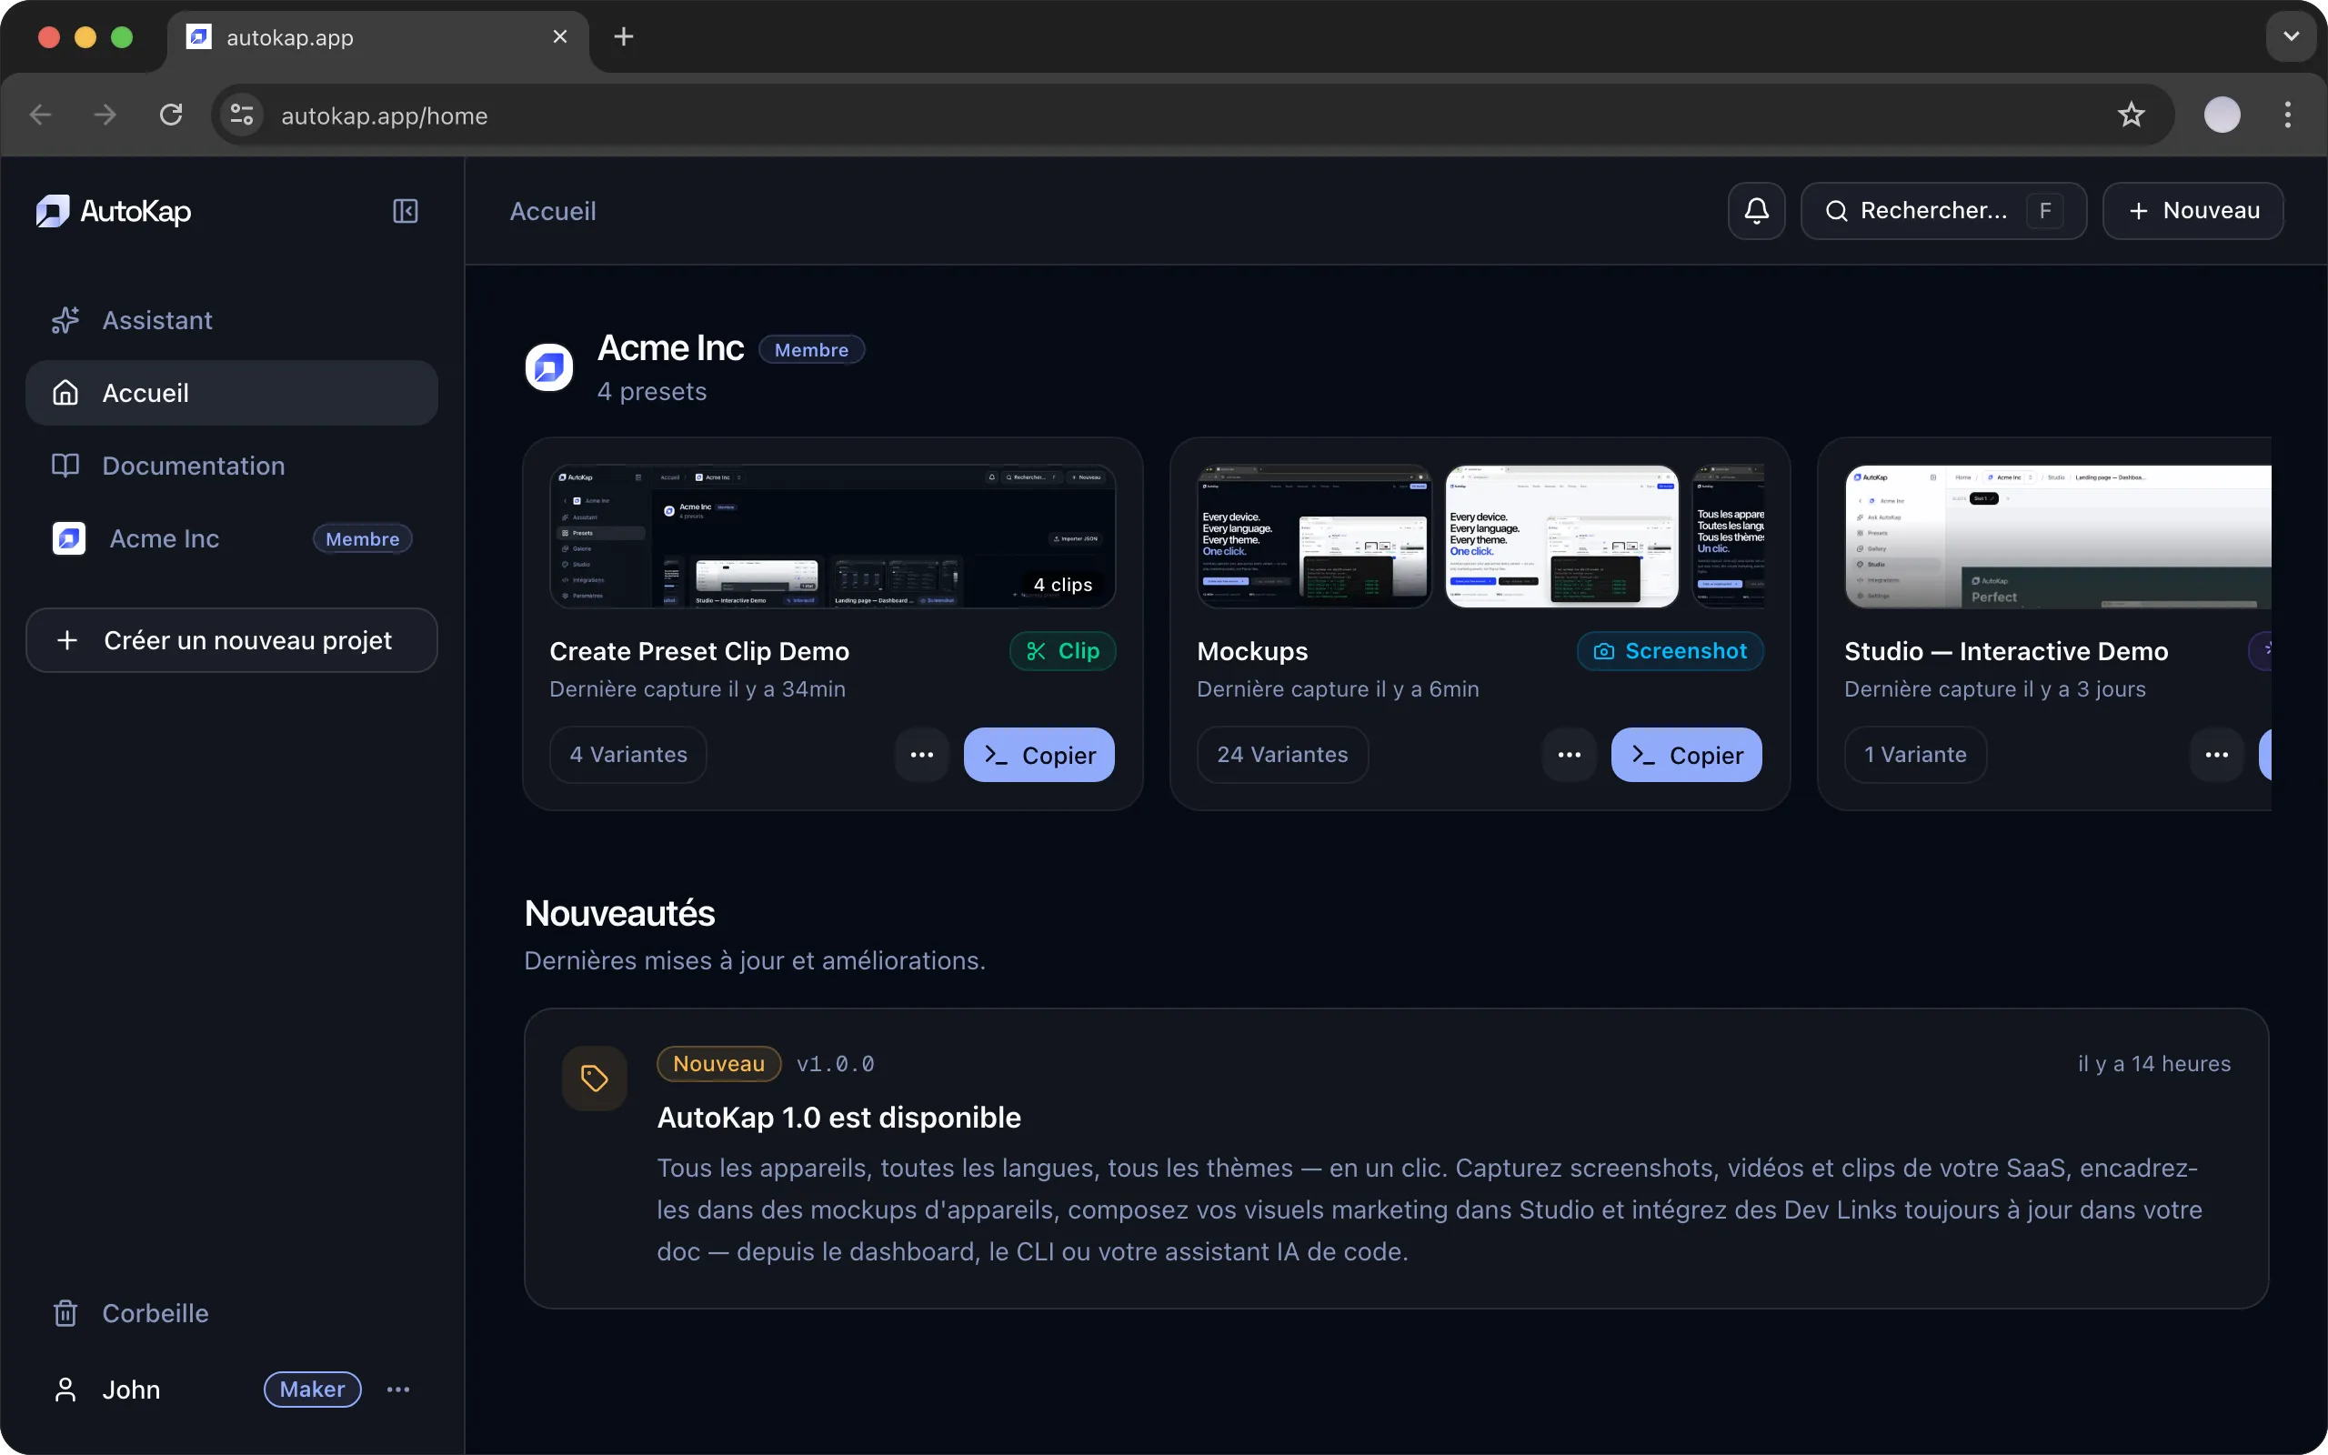
Task: Open the Chrome profile avatar
Action: click(2222, 115)
